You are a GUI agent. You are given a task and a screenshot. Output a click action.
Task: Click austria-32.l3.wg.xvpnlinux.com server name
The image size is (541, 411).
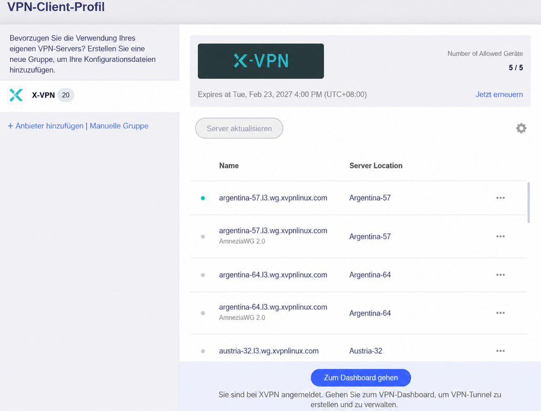(x=269, y=351)
